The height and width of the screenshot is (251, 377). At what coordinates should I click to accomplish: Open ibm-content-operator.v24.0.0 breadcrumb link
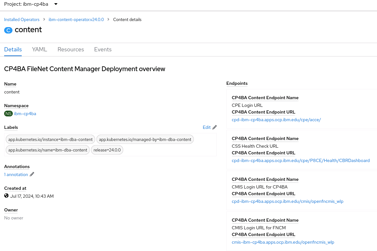[76, 20]
